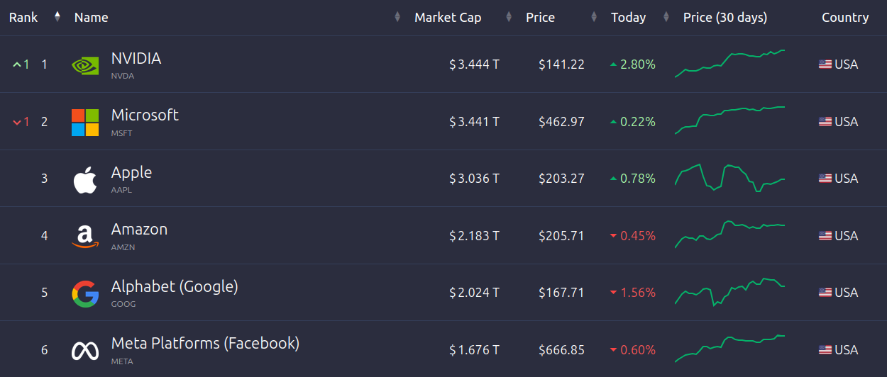Open the Microsoft company name link

pyautogui.click(x=145, y=115)
